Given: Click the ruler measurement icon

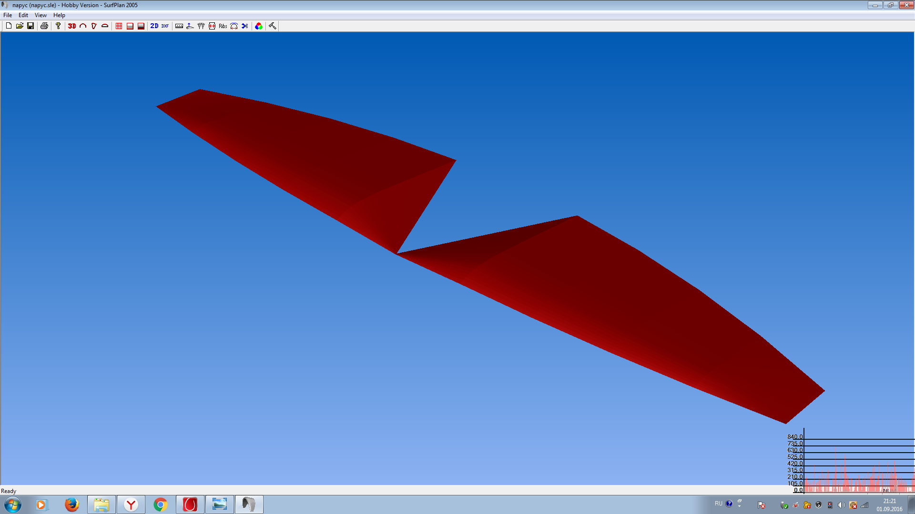Looking at the screenshot, I should [x=179, y=26].
